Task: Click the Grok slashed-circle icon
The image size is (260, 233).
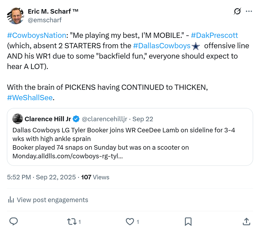Action: tap(237, 11)
